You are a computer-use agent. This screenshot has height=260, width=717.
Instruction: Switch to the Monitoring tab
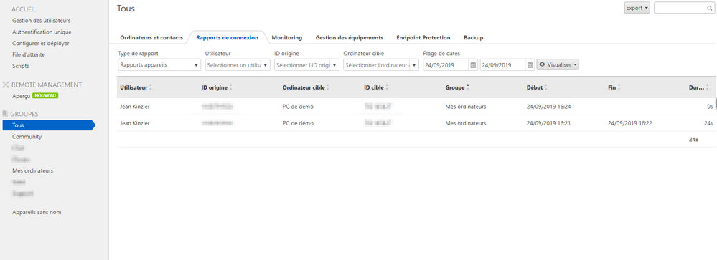point(286,38)
